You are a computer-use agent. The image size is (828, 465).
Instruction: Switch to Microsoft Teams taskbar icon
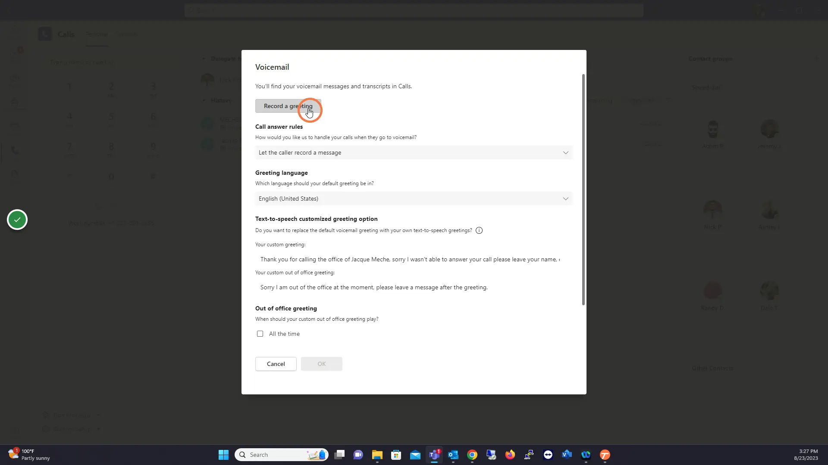[434, 455]
